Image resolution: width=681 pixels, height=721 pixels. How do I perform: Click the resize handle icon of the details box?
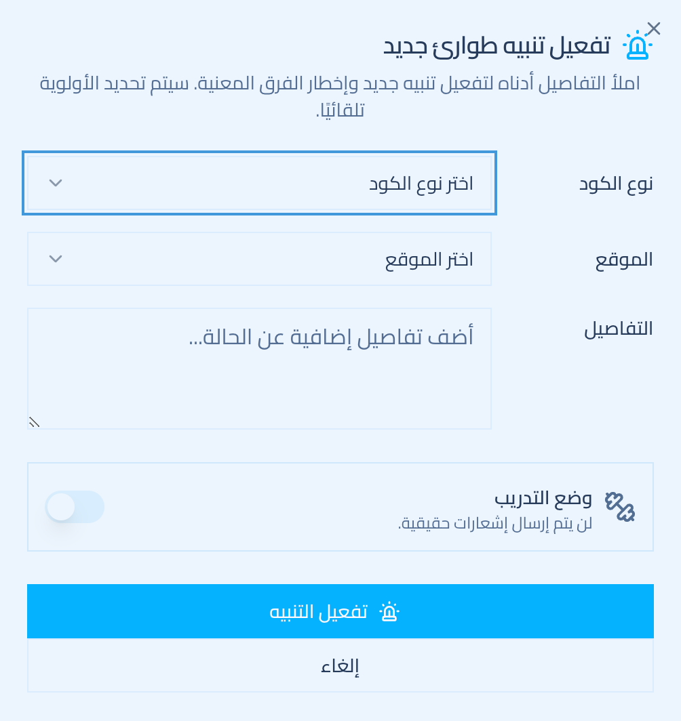coord(33,421)
